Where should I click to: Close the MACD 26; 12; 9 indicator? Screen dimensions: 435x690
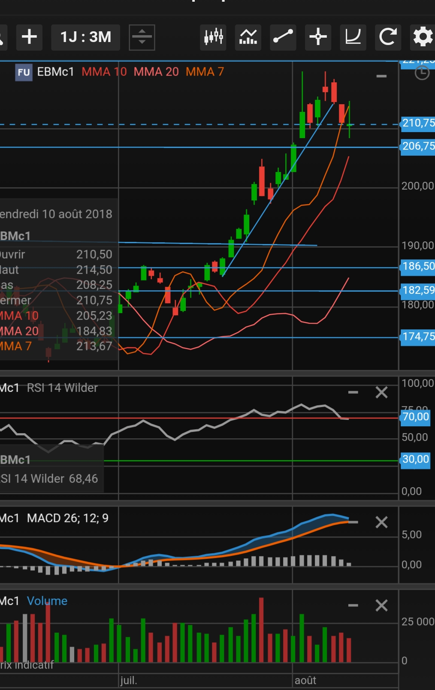(381, 522)
